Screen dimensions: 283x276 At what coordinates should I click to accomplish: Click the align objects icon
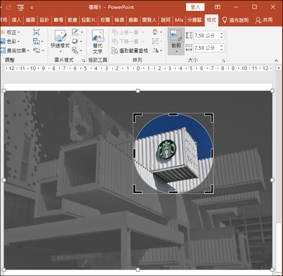point(155,32)
